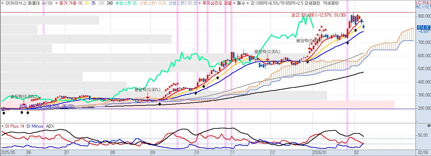This screenshot has height=156, width=431.
Task: Click the current price tag 814,00 on axis
Action: (423, 28)
